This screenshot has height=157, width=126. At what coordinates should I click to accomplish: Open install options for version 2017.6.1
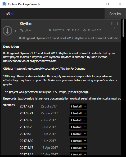pyautogui.click(x=85, y=134)
